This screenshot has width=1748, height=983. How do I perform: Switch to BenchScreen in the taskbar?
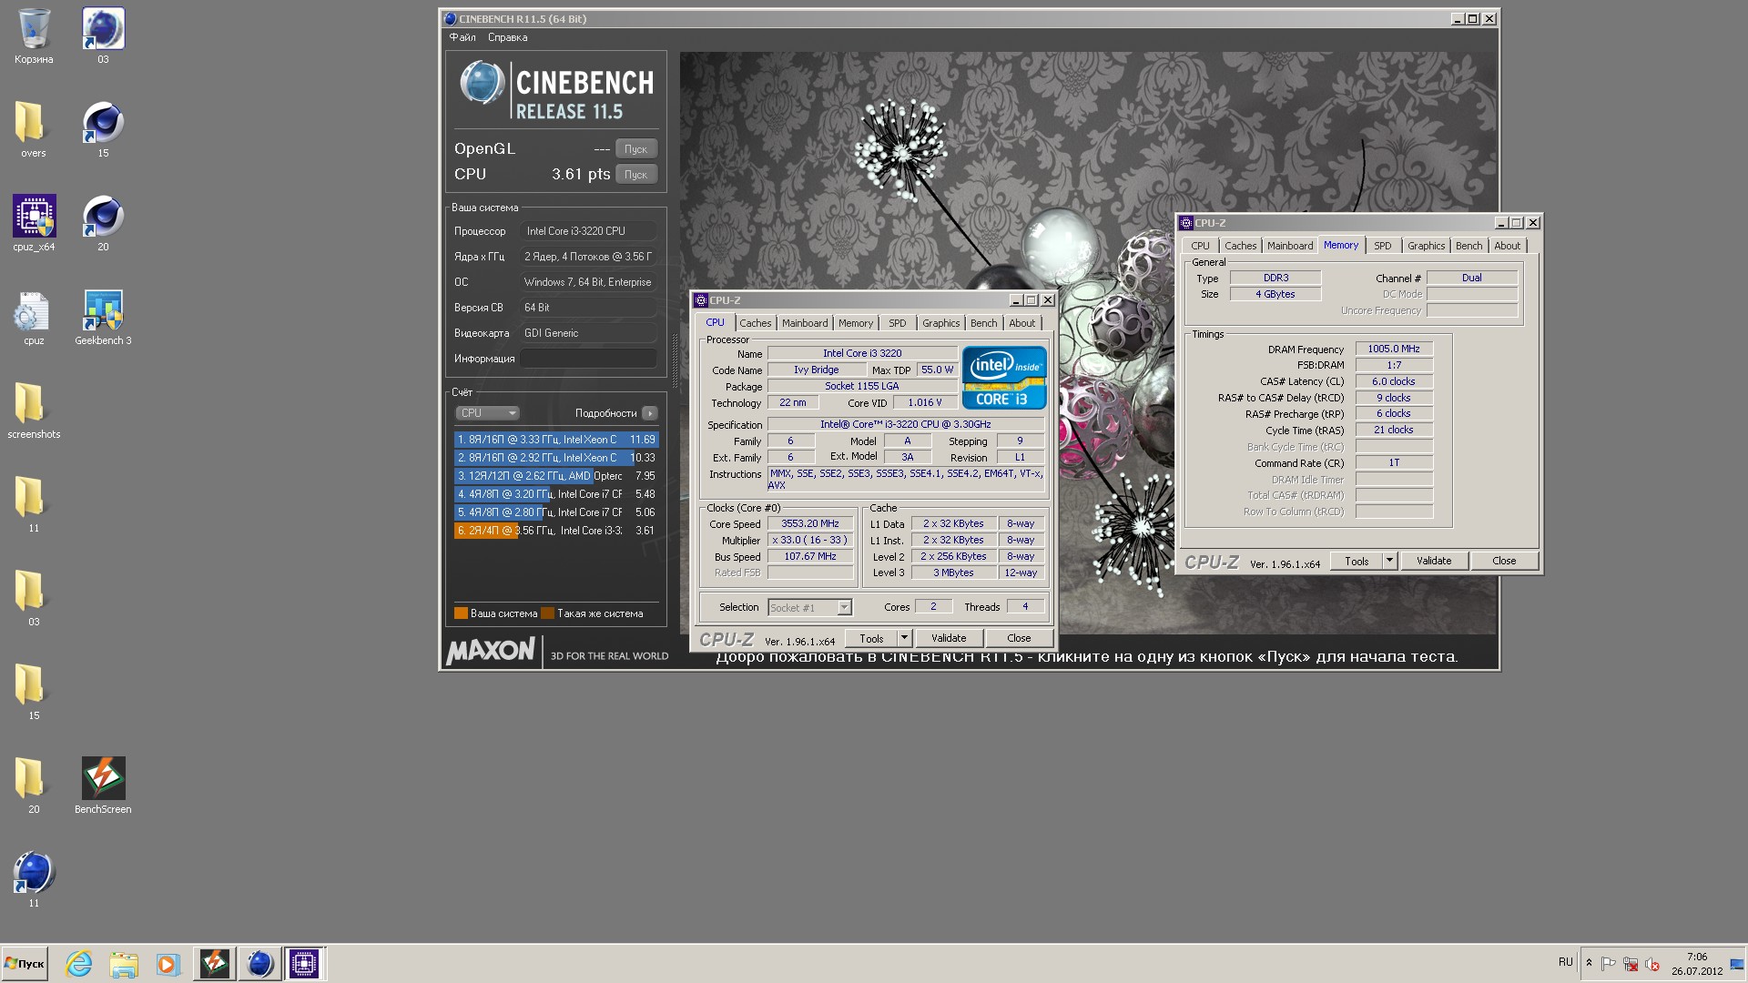point(215,964)
